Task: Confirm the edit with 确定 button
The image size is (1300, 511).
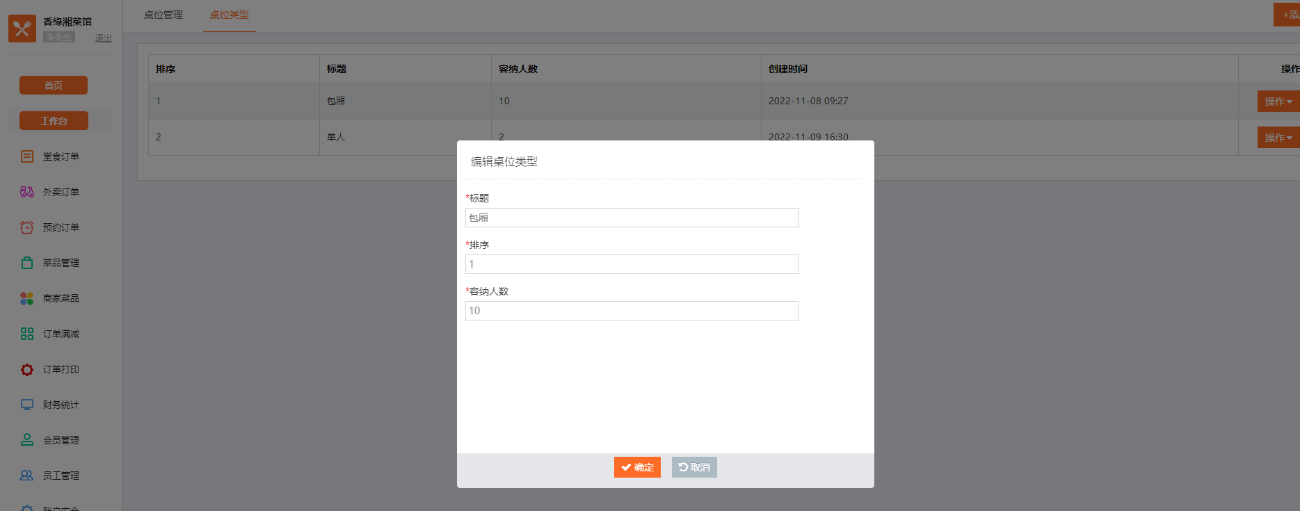Action: pyautogui.click(x=637, y=467)
